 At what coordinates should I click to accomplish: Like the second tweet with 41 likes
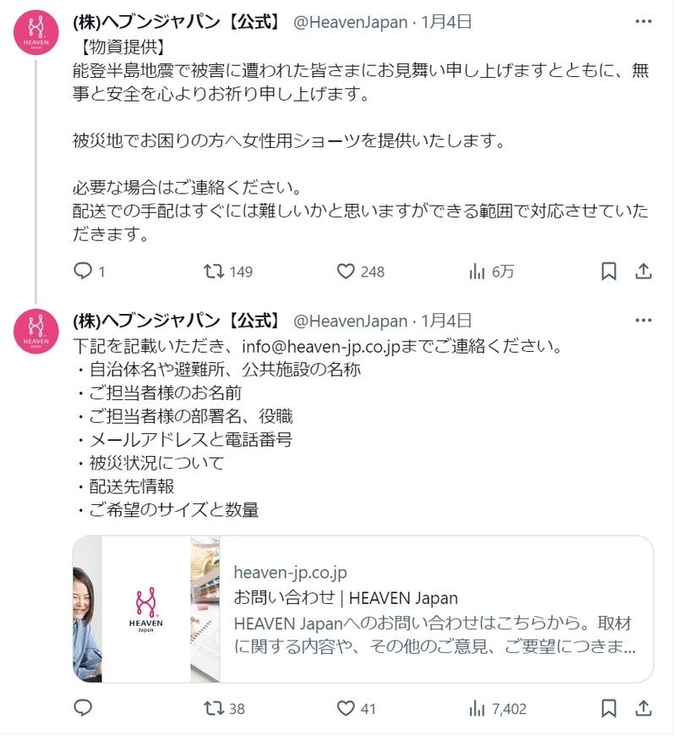click(345, 710)
